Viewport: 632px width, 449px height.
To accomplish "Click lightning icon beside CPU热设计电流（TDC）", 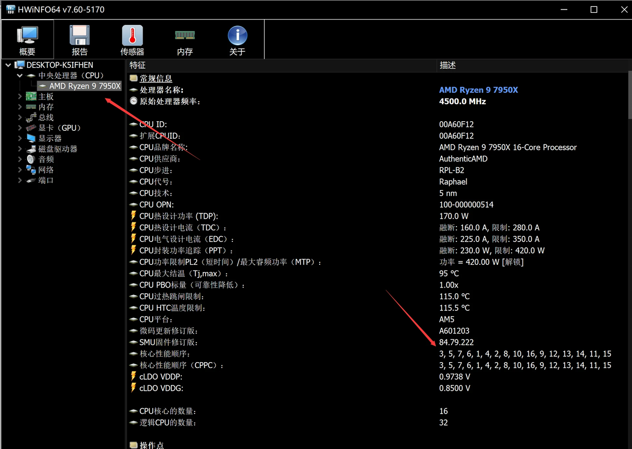I will tap(134, 227).
